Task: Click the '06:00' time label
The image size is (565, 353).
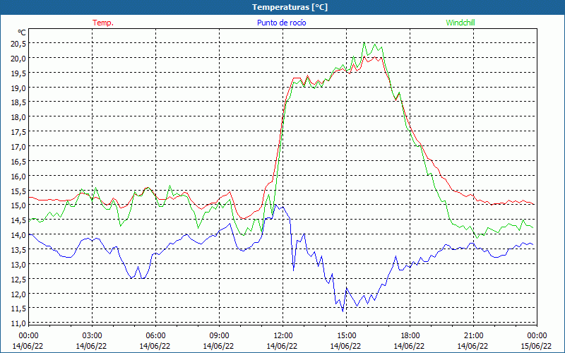Action: click(155, 335)
